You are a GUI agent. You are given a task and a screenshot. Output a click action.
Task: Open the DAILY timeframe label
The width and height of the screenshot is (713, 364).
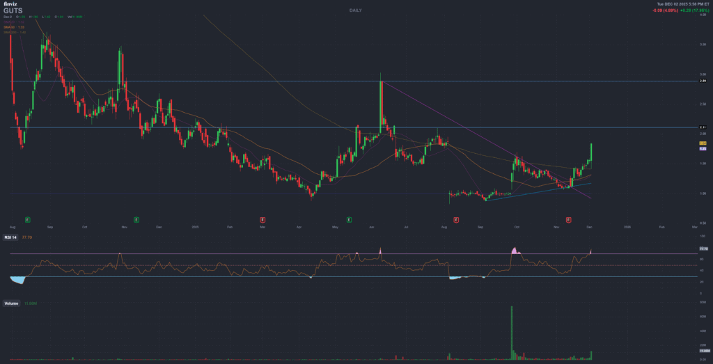point(356,10)
